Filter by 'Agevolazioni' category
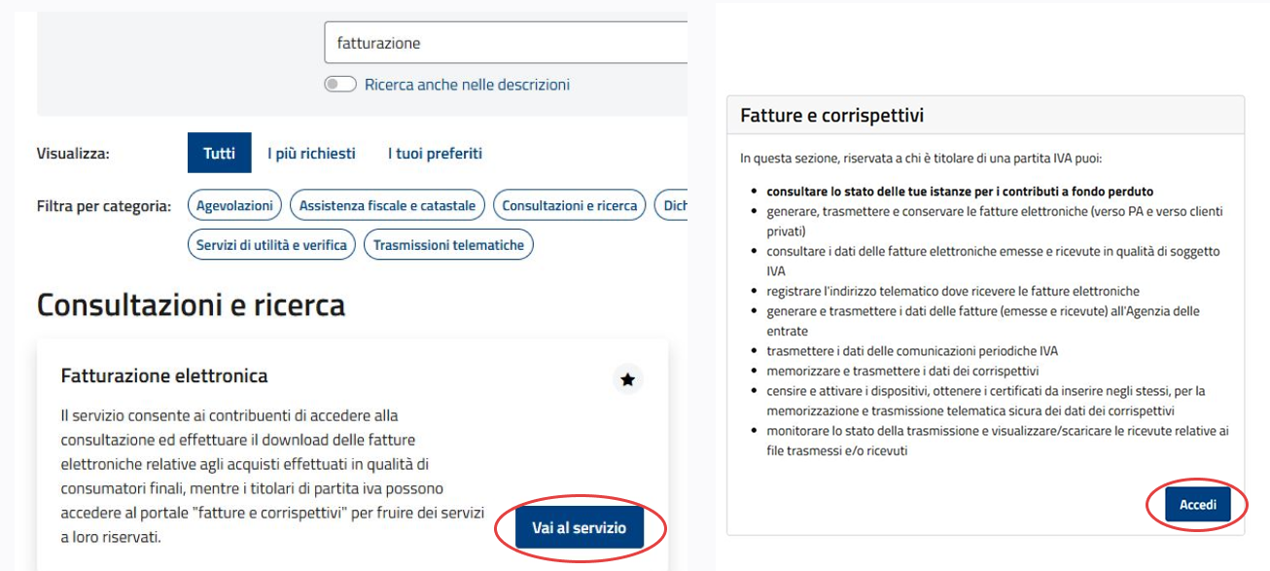Screen dimensions: 1270x571 tap(234, 205)
